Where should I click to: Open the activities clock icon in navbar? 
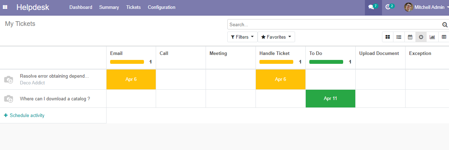(389, 7)
